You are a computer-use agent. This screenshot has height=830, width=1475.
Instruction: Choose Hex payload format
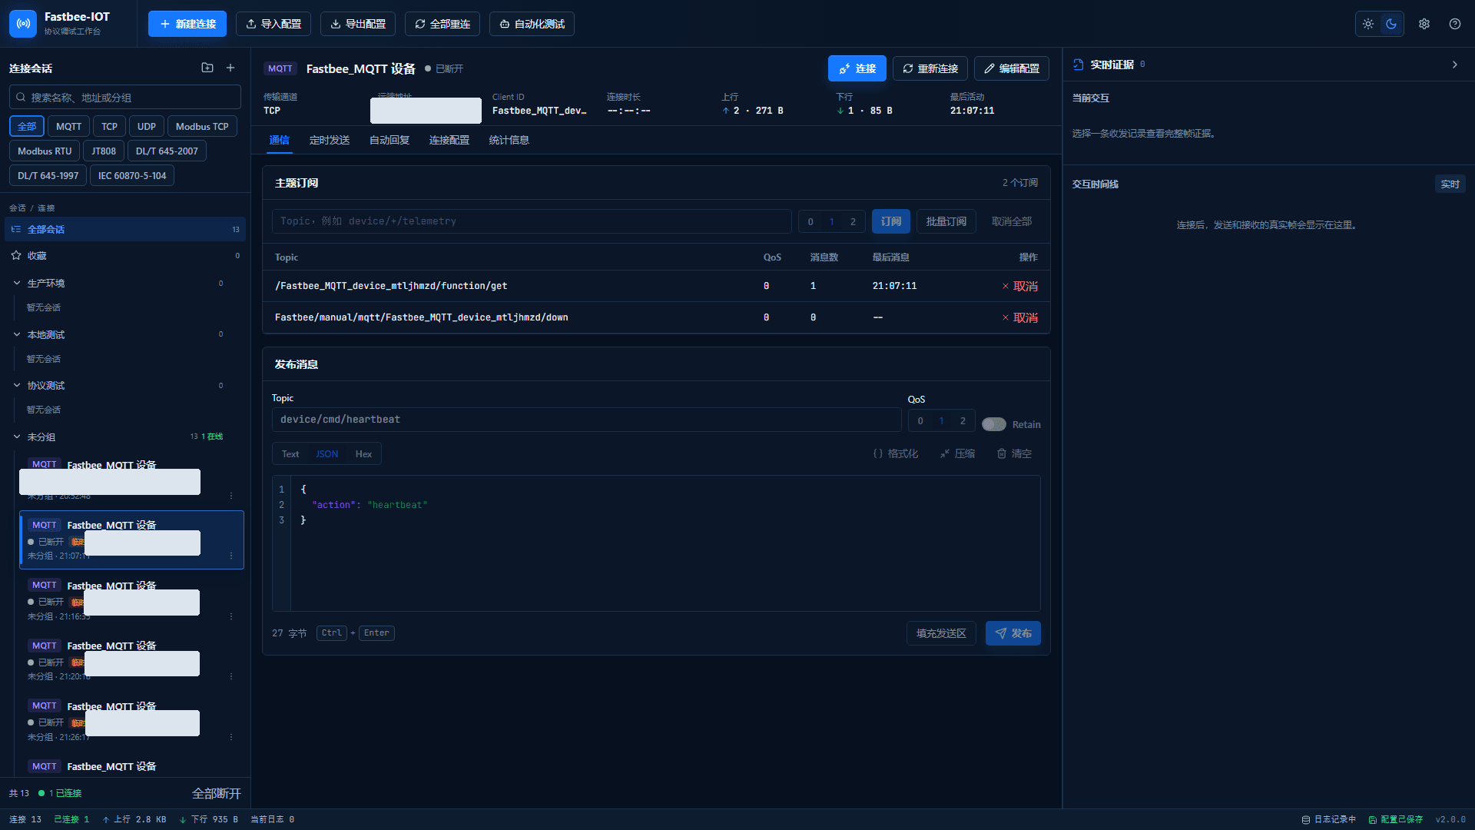click(363, 454)
